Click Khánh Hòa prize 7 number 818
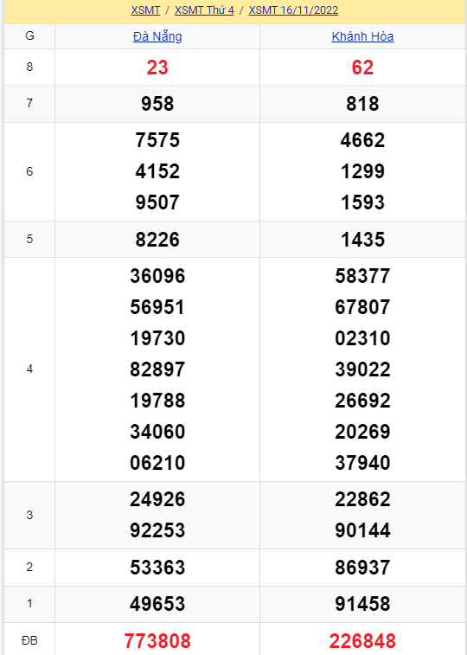Screen dimensions: 467x655 [x=362, y=104]
